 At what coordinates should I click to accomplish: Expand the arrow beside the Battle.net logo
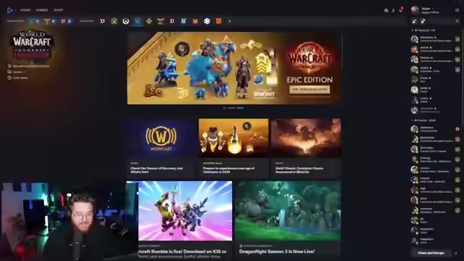click(15, 10)
